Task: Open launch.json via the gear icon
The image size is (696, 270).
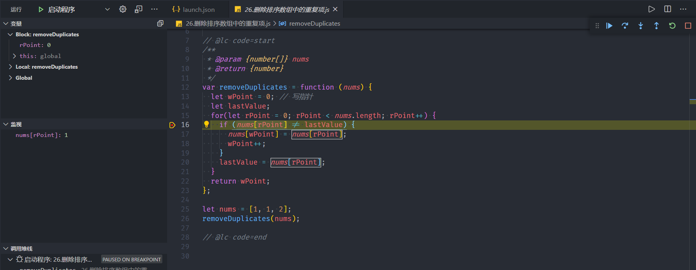Action: coord(123,9)
